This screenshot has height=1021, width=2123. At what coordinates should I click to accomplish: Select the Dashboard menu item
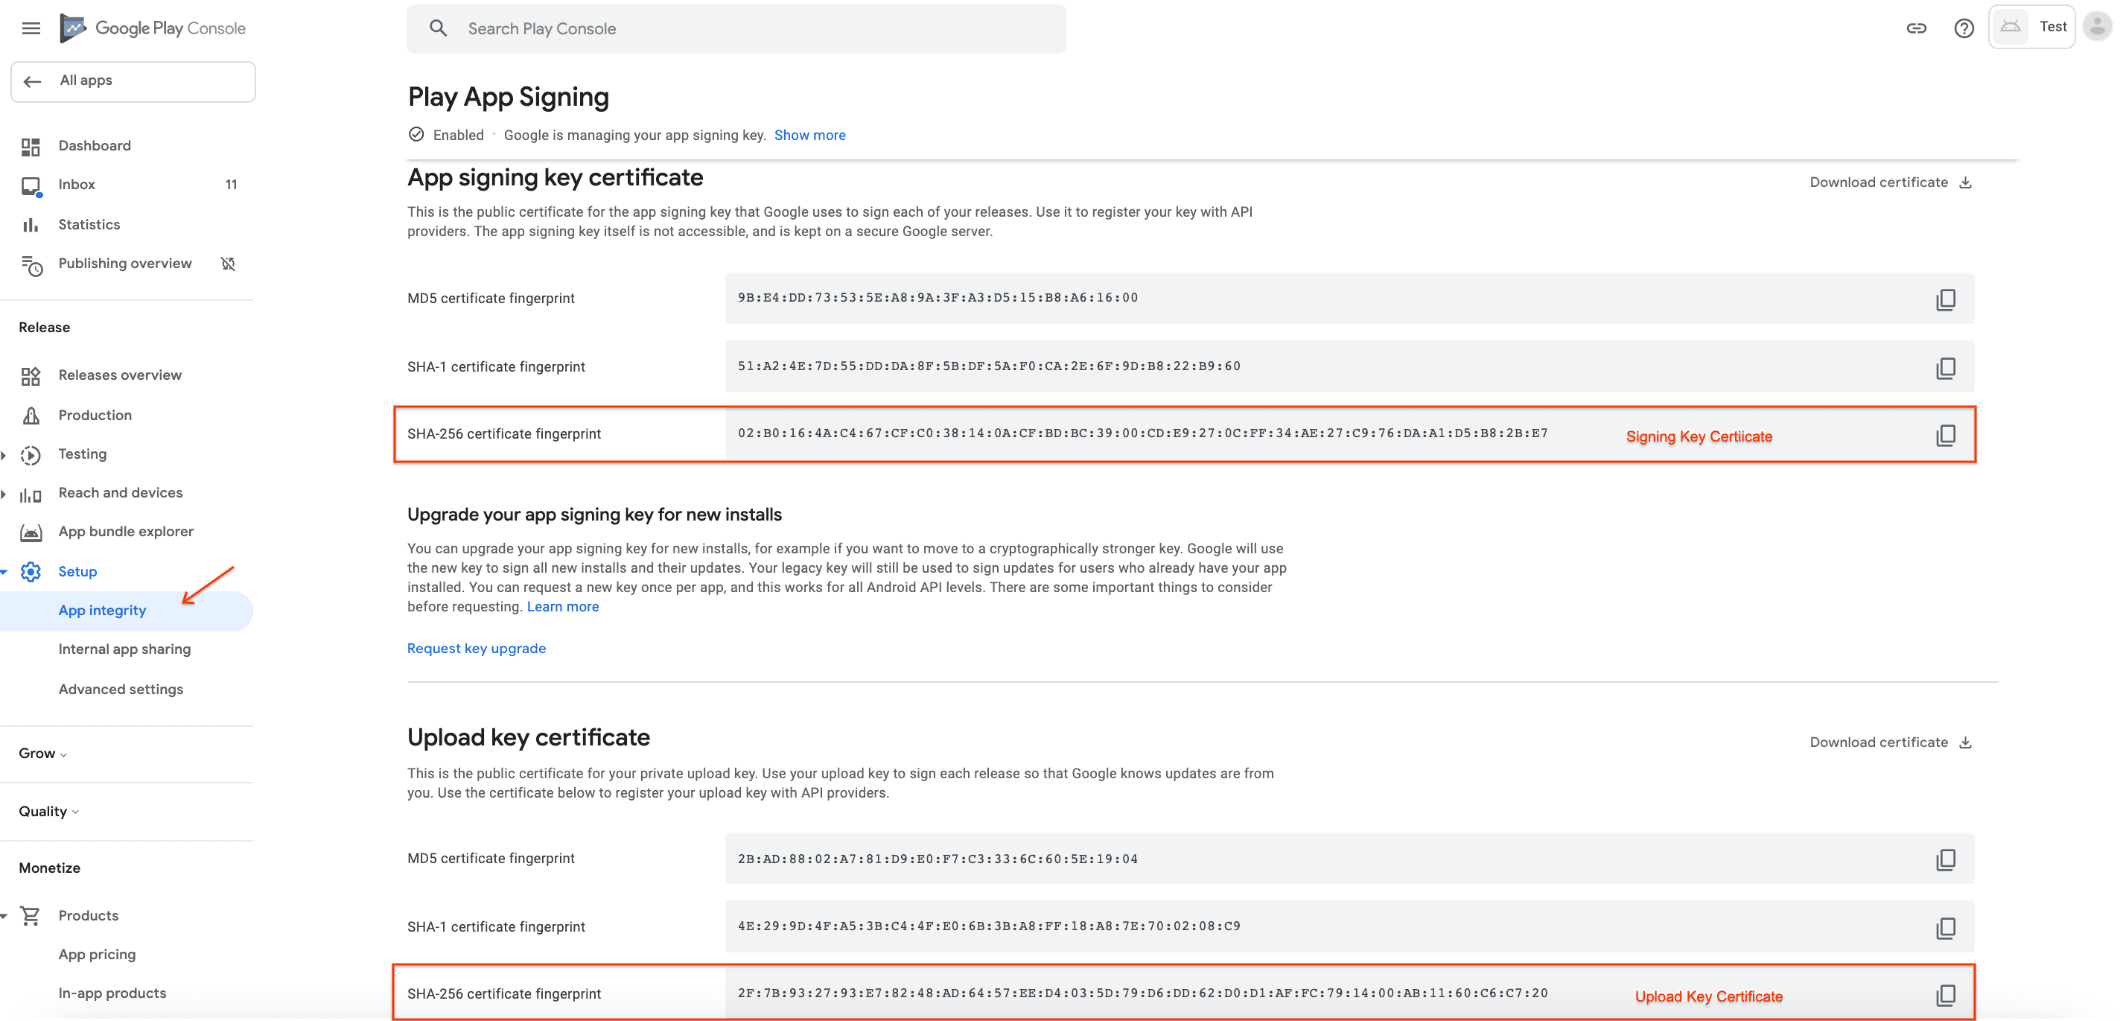(93, 145)
